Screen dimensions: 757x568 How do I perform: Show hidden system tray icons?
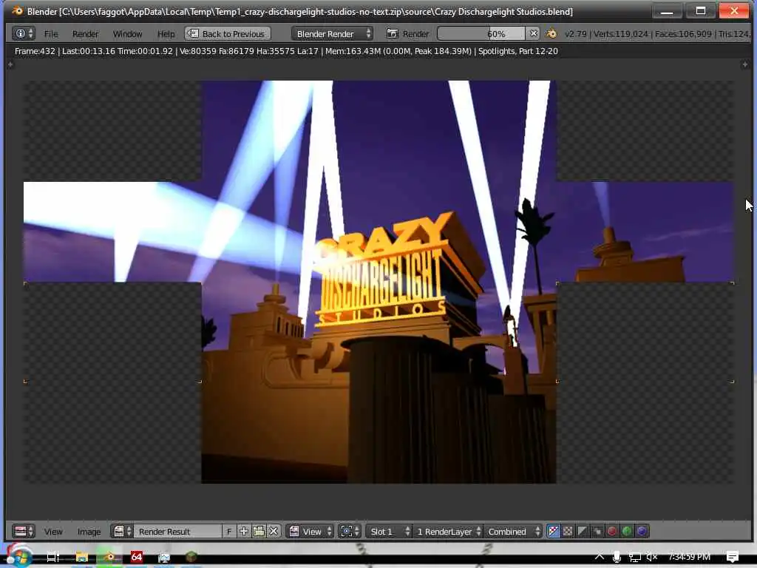click(x=599, y=556)
